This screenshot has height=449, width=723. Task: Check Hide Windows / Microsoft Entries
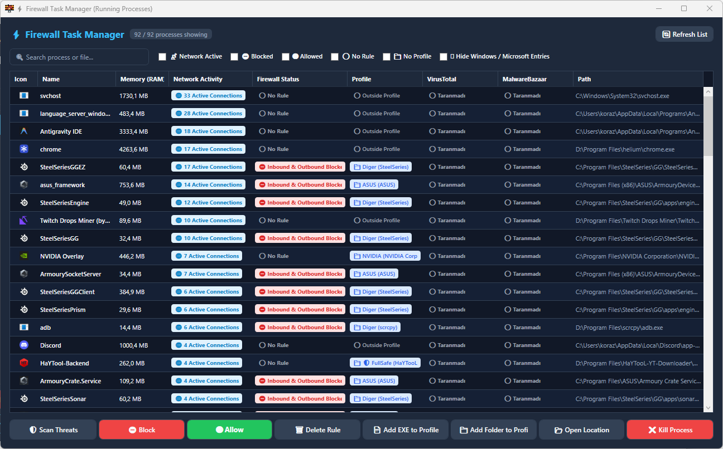coord(444,57)
